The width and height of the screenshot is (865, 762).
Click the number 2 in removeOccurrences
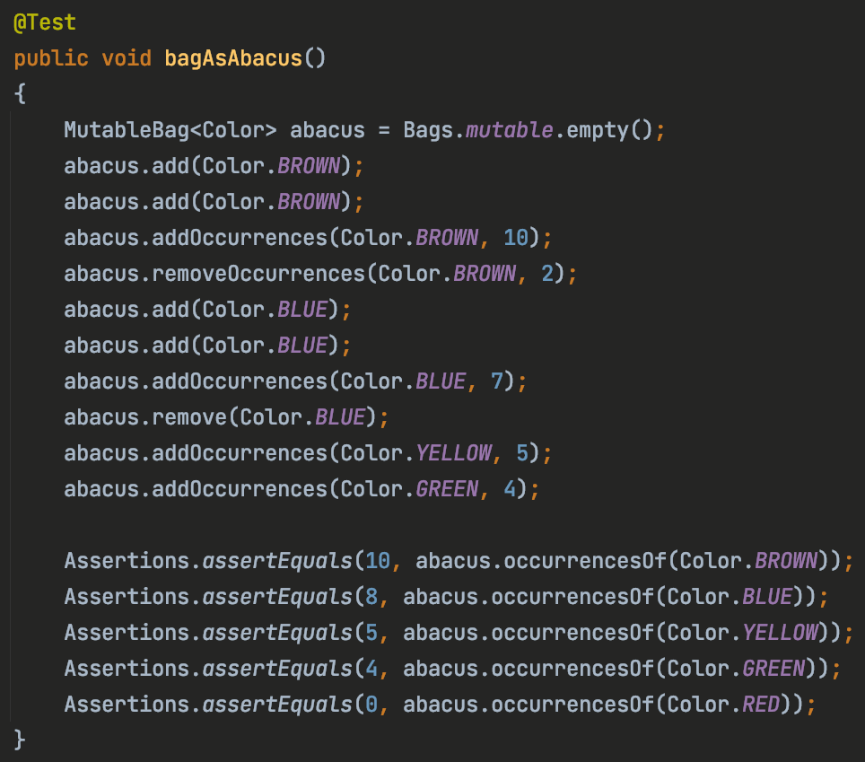[x=547, y=274]
